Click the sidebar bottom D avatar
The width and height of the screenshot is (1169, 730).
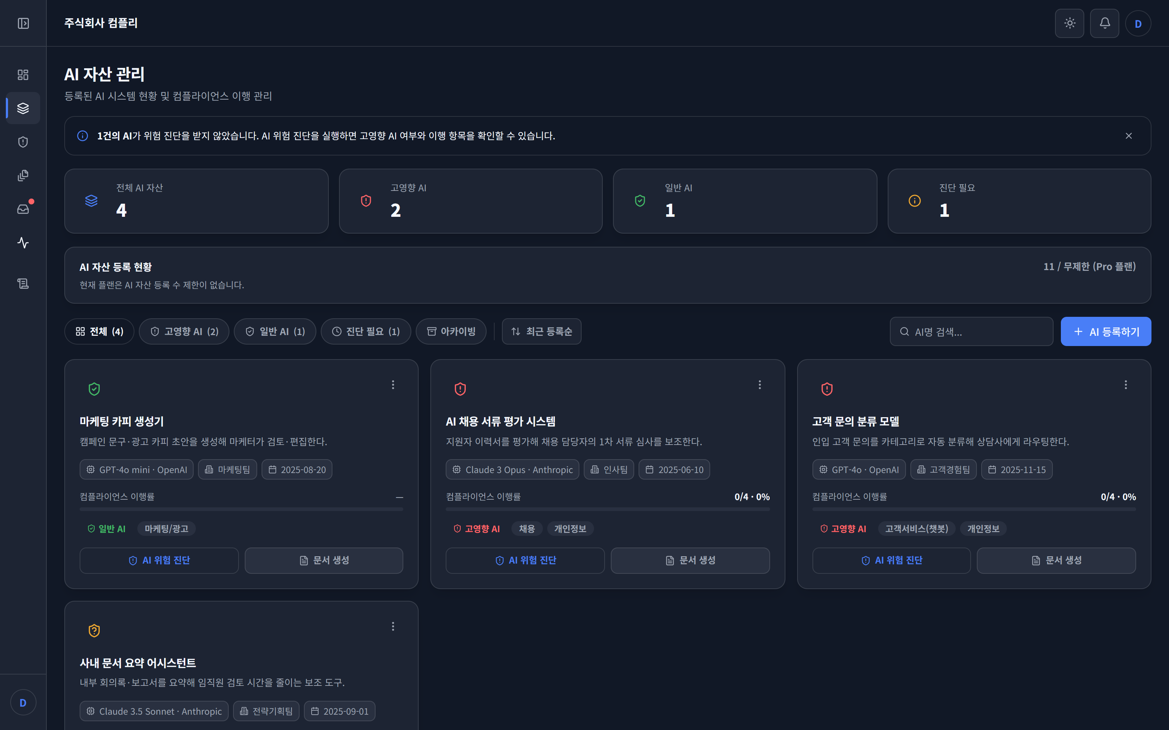[23, 703]
